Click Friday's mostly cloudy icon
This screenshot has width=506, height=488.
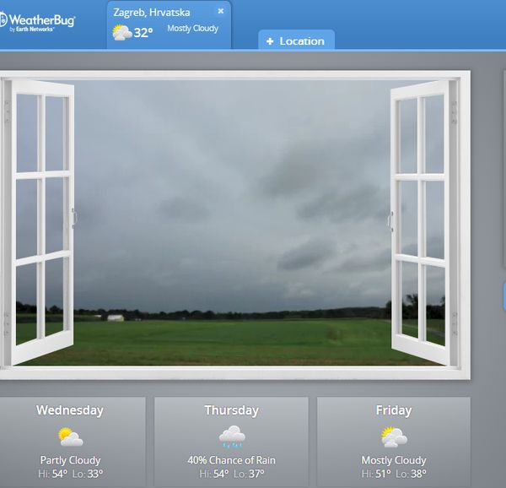[394, 437]
